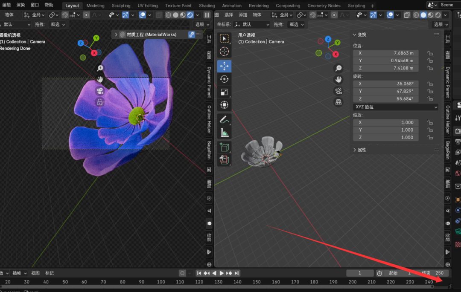Open the XYZ 欧拉 rotation mode dropdown
The image size is (461, 292).
[395, 107]
